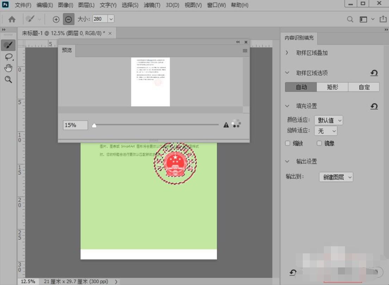Open the 帮助(H) menu
389x285 pixels.
(x=240, y=5)
